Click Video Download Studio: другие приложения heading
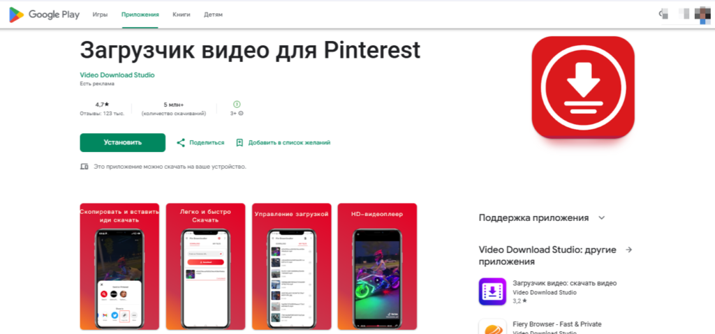This screenshot has height=334, width=715. point(547,256)
